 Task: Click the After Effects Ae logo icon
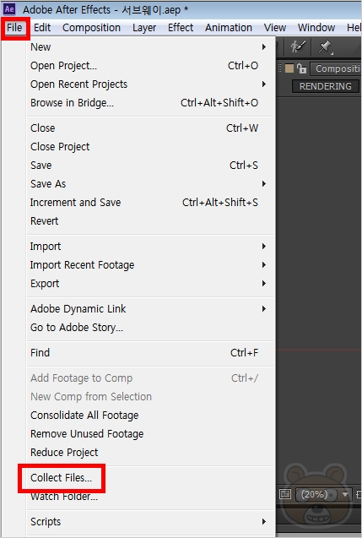tap(9, 9)
